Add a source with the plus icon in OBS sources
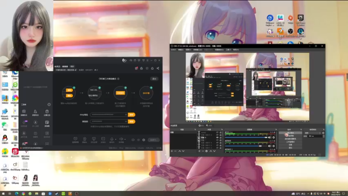 coord(199,151)
